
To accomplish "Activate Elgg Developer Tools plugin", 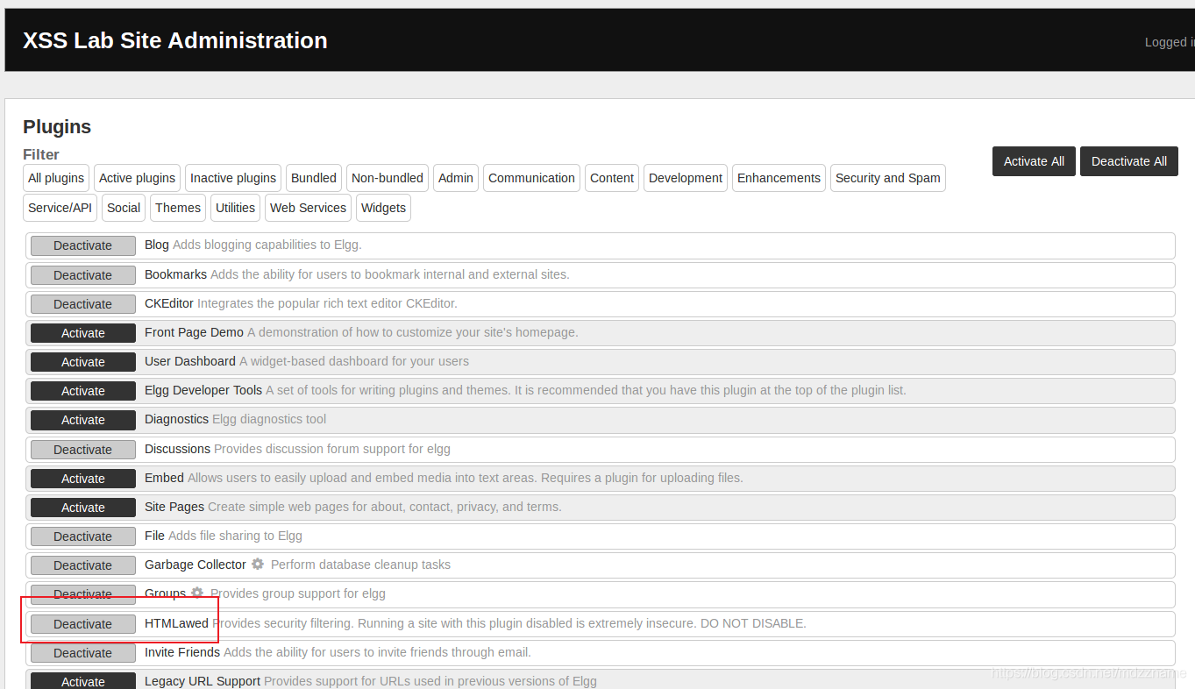I will [x=83, y=391].
